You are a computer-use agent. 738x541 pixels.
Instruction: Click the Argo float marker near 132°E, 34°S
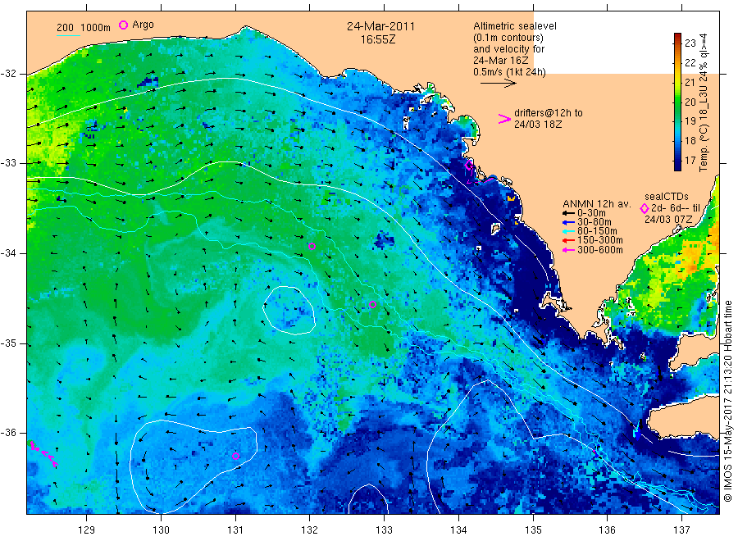click(312, 246)
